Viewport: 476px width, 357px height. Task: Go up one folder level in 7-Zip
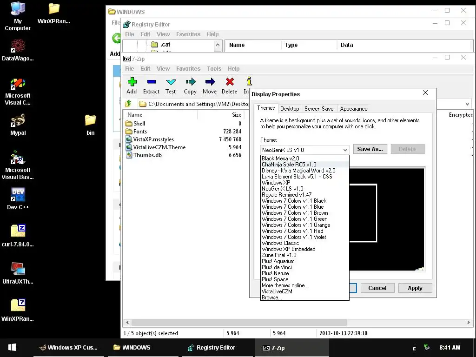pyautogui.click(x=128, y=104)
